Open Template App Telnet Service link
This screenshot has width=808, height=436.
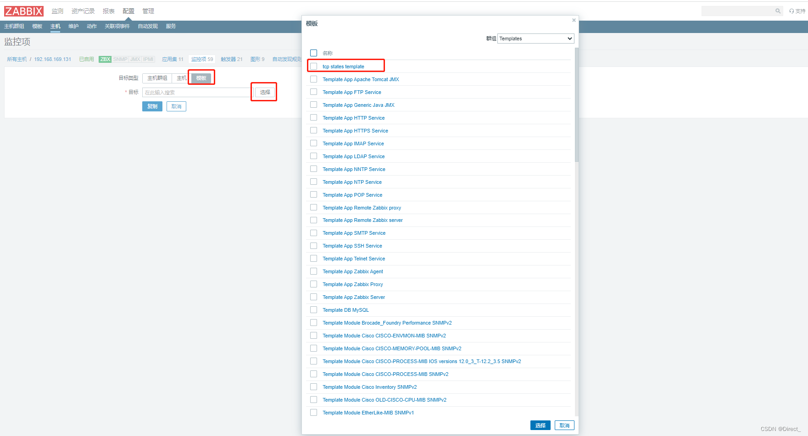(x=354, y=259)
